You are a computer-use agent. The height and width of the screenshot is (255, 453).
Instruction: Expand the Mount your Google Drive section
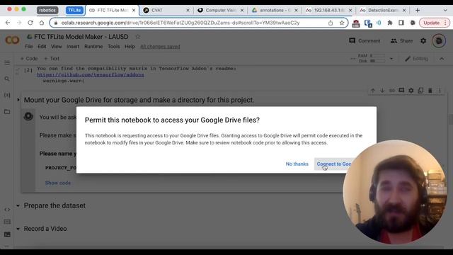point(18,100)
